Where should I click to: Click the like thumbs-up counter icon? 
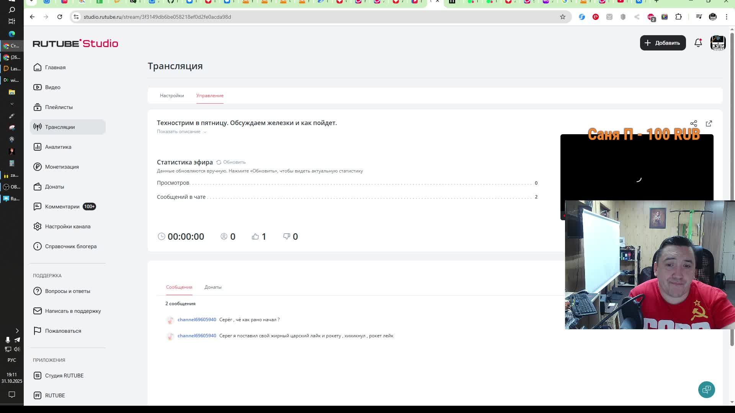tap(255, 236)
